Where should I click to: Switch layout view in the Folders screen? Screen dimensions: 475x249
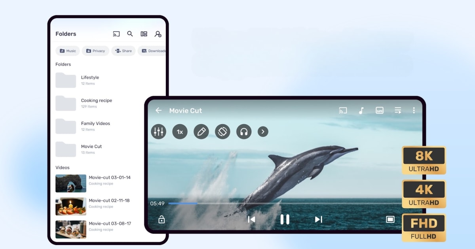point(144,34)
